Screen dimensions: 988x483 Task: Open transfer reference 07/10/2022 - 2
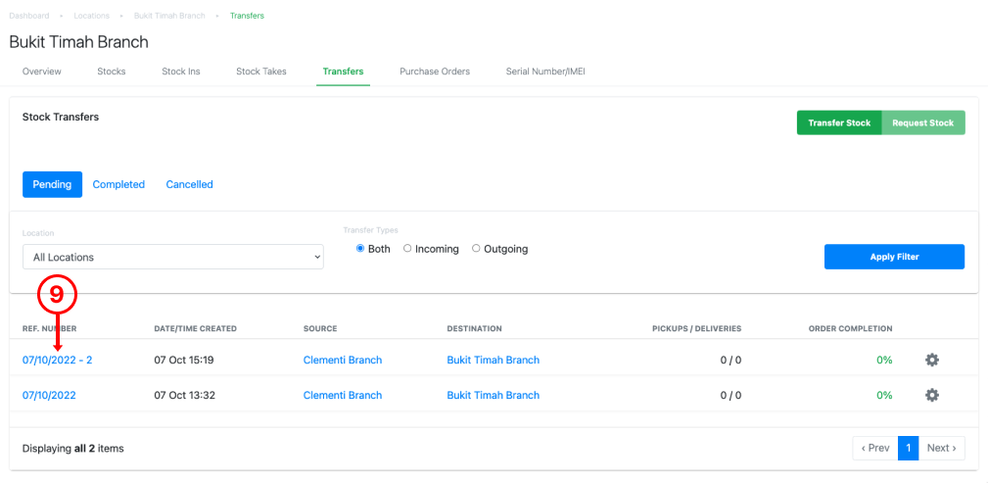coord(58,360)
